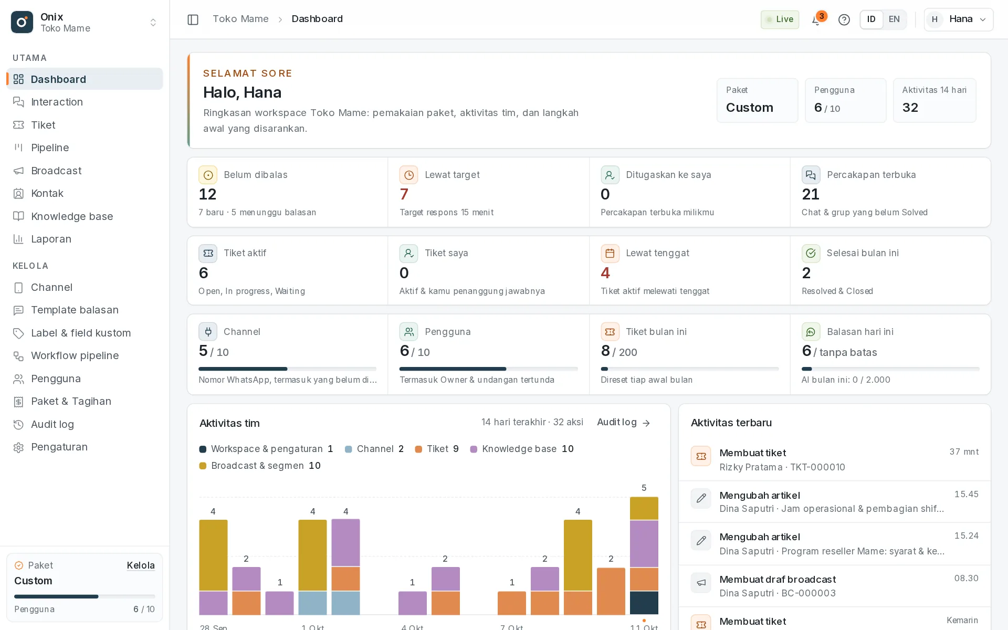Open Membuat tiket TKT-000010 activity row
Viewport: 1008px width, 630px height.
834,459
